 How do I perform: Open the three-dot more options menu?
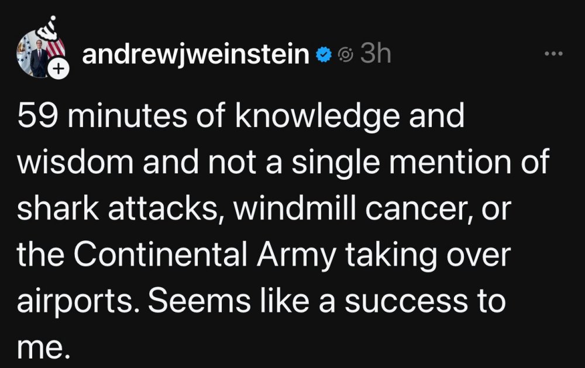(552, 54)
